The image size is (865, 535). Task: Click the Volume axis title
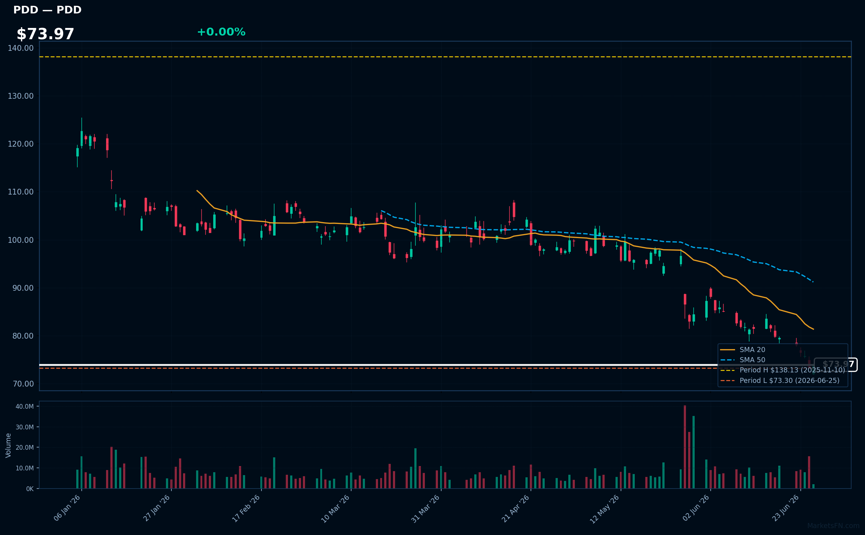(8, 445)
